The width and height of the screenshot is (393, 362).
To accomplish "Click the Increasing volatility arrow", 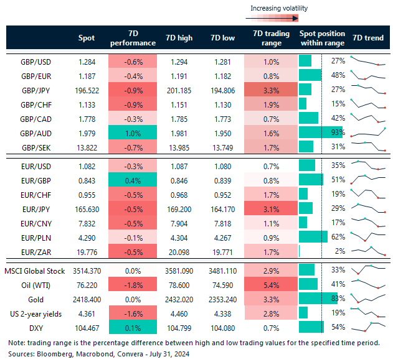I will point(278,19).
